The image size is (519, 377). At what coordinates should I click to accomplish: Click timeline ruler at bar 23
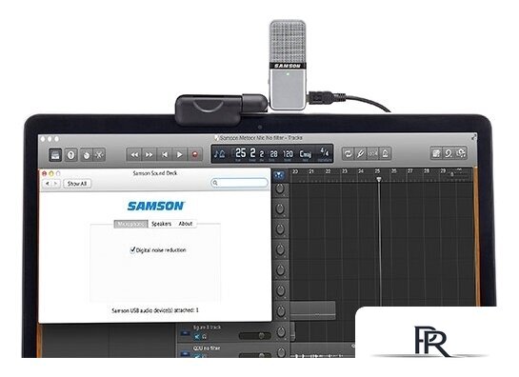344,171
